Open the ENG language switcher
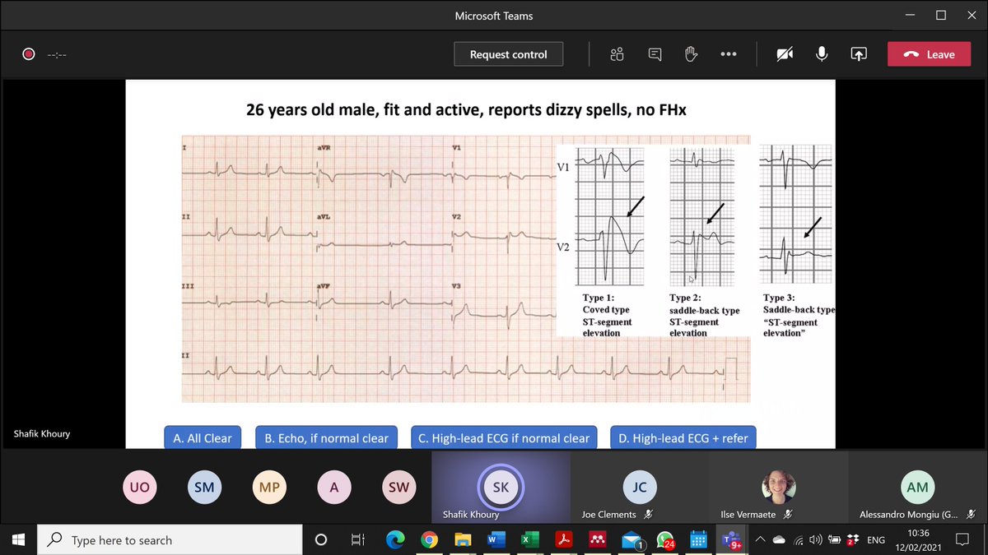Screen dimensions: 988x555 pos(875,540)
